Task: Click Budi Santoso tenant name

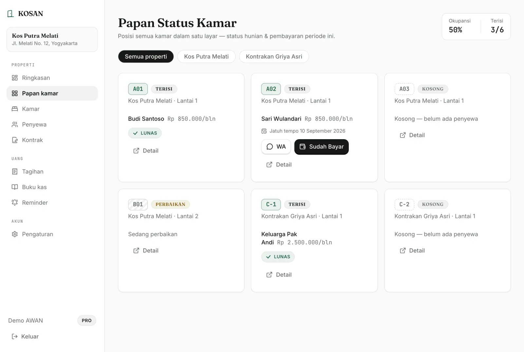Action: pos(146,119)
